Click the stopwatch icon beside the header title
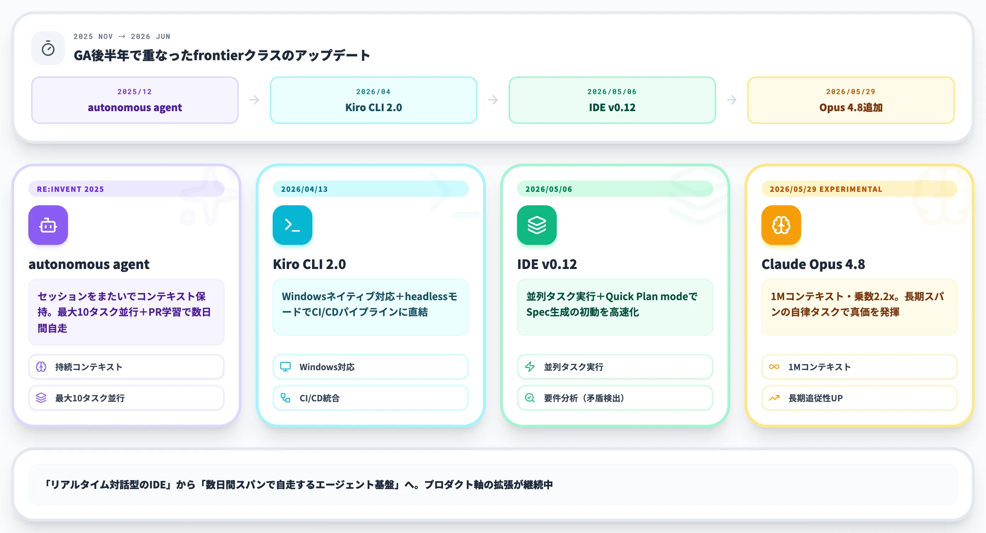The height and width of the screenshot is (533, 986). [x=48, y=48]
